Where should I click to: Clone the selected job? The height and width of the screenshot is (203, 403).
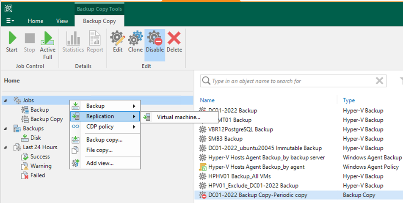[x=135, y=43]
